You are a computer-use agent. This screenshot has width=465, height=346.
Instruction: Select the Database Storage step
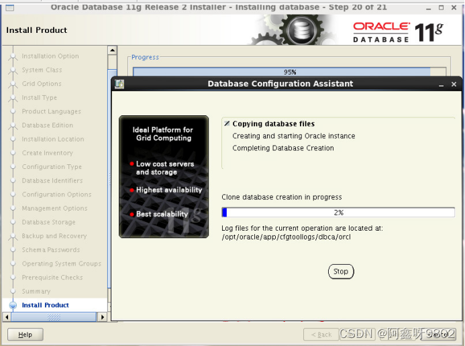48,222
